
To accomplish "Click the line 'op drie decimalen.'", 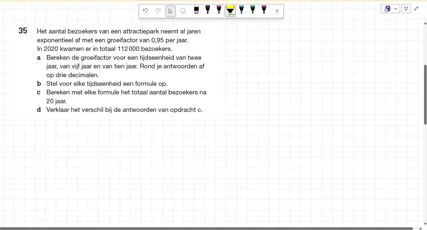I will (x=73, y=75).
